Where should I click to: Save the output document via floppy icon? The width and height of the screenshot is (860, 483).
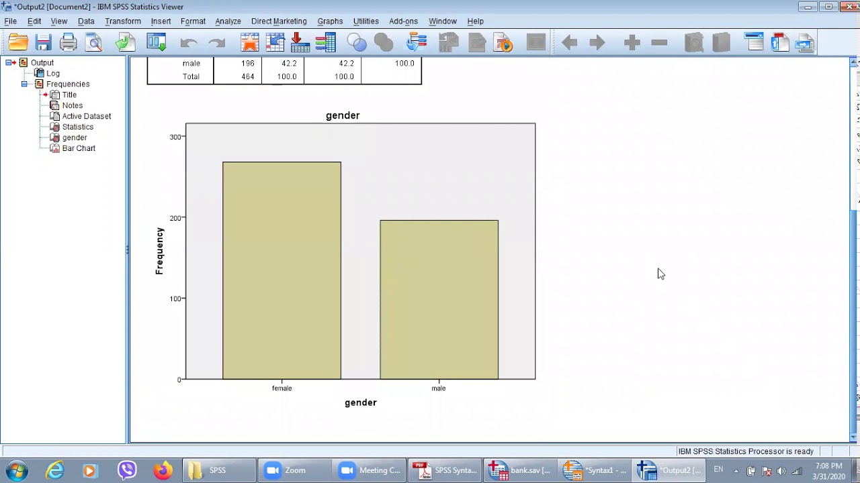click(x=44, y=43)
